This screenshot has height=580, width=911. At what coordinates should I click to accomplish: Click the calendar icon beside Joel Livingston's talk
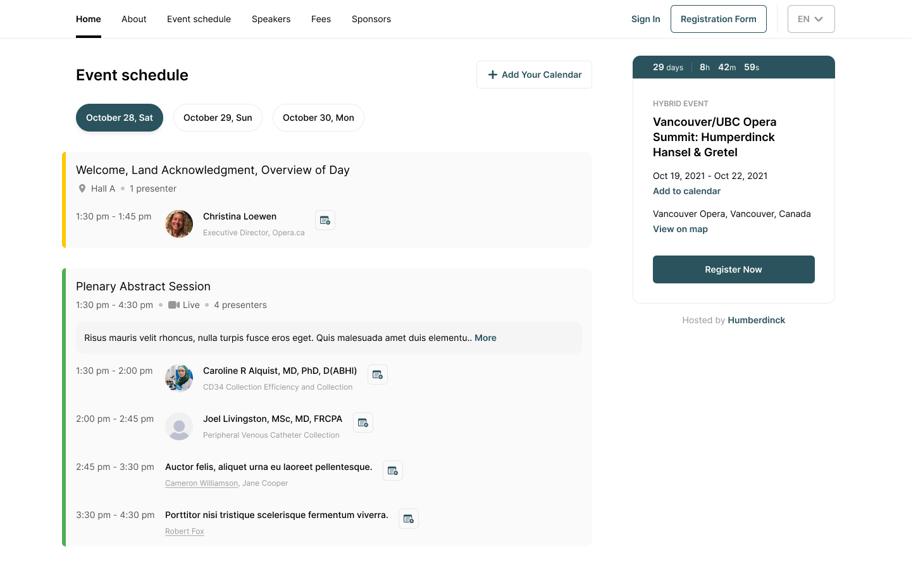[363, 422]
